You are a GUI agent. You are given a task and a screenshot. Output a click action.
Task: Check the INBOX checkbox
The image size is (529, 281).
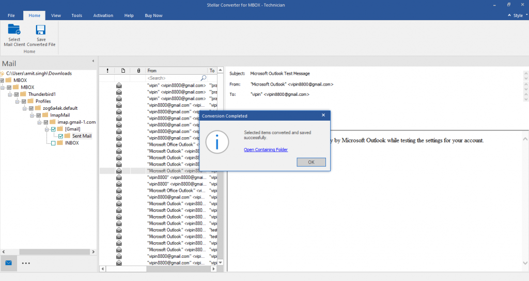pyautogui.click(x=53, y=143)
